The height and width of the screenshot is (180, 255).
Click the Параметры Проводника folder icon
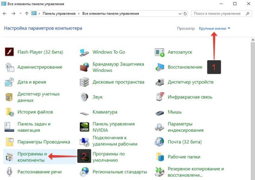click(x=10, y=142)
